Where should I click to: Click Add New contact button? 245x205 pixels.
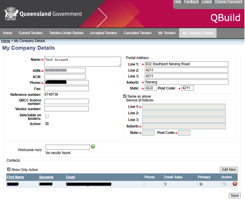(229, 169)
